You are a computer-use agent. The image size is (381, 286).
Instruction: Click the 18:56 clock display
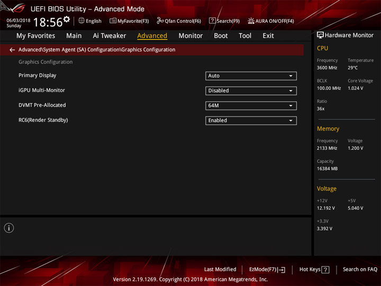tap(48, 22)
